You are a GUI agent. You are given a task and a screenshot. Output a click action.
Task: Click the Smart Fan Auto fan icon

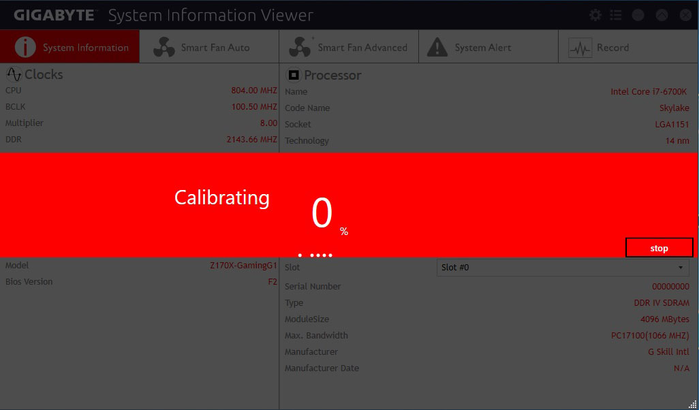click(x=164, y=47)
